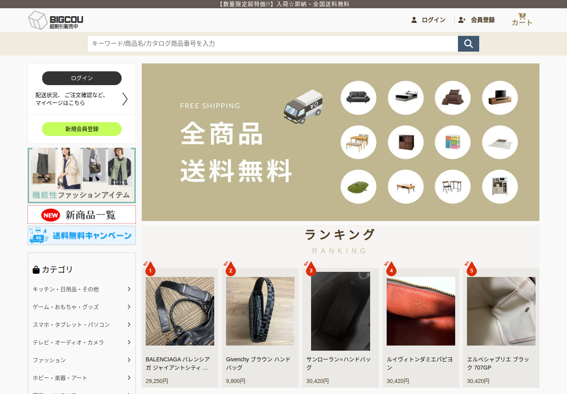
Task: Open the ルイヴィトンダミエパピヨン product image
Action: [421, 311]
